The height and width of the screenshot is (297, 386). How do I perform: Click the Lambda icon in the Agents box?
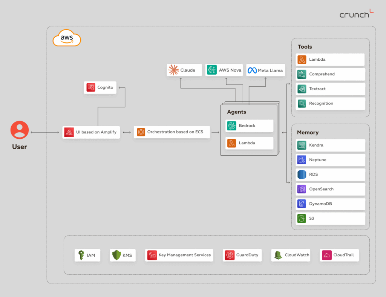[232, 143]
